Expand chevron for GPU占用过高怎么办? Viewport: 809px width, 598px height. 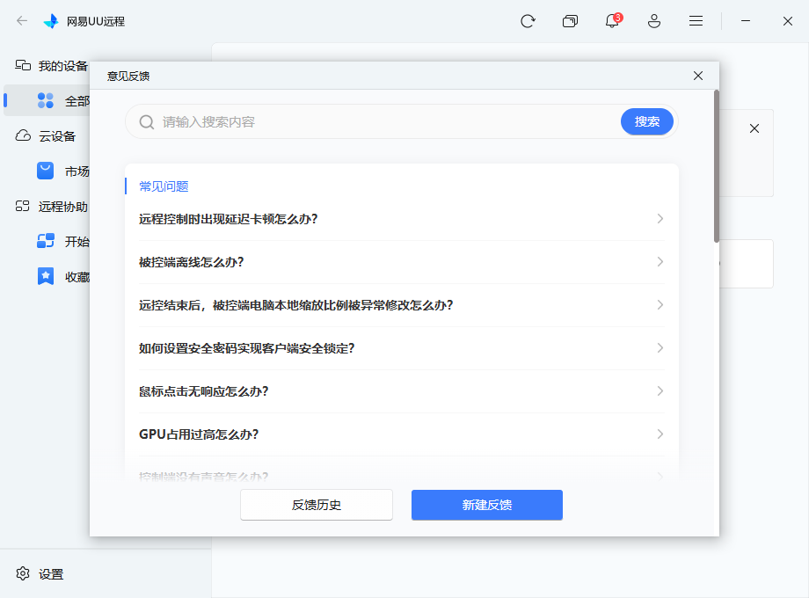click(x=660, y=434)
